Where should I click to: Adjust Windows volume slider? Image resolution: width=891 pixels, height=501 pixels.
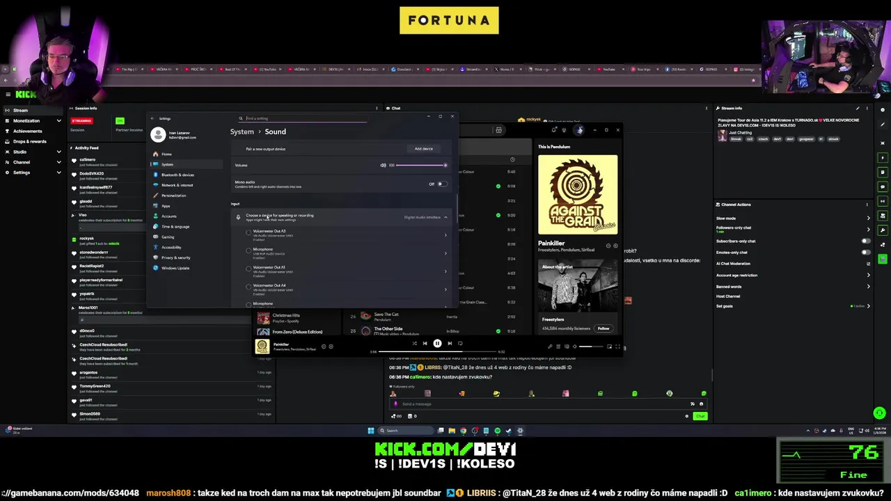[x=421, y=165]
